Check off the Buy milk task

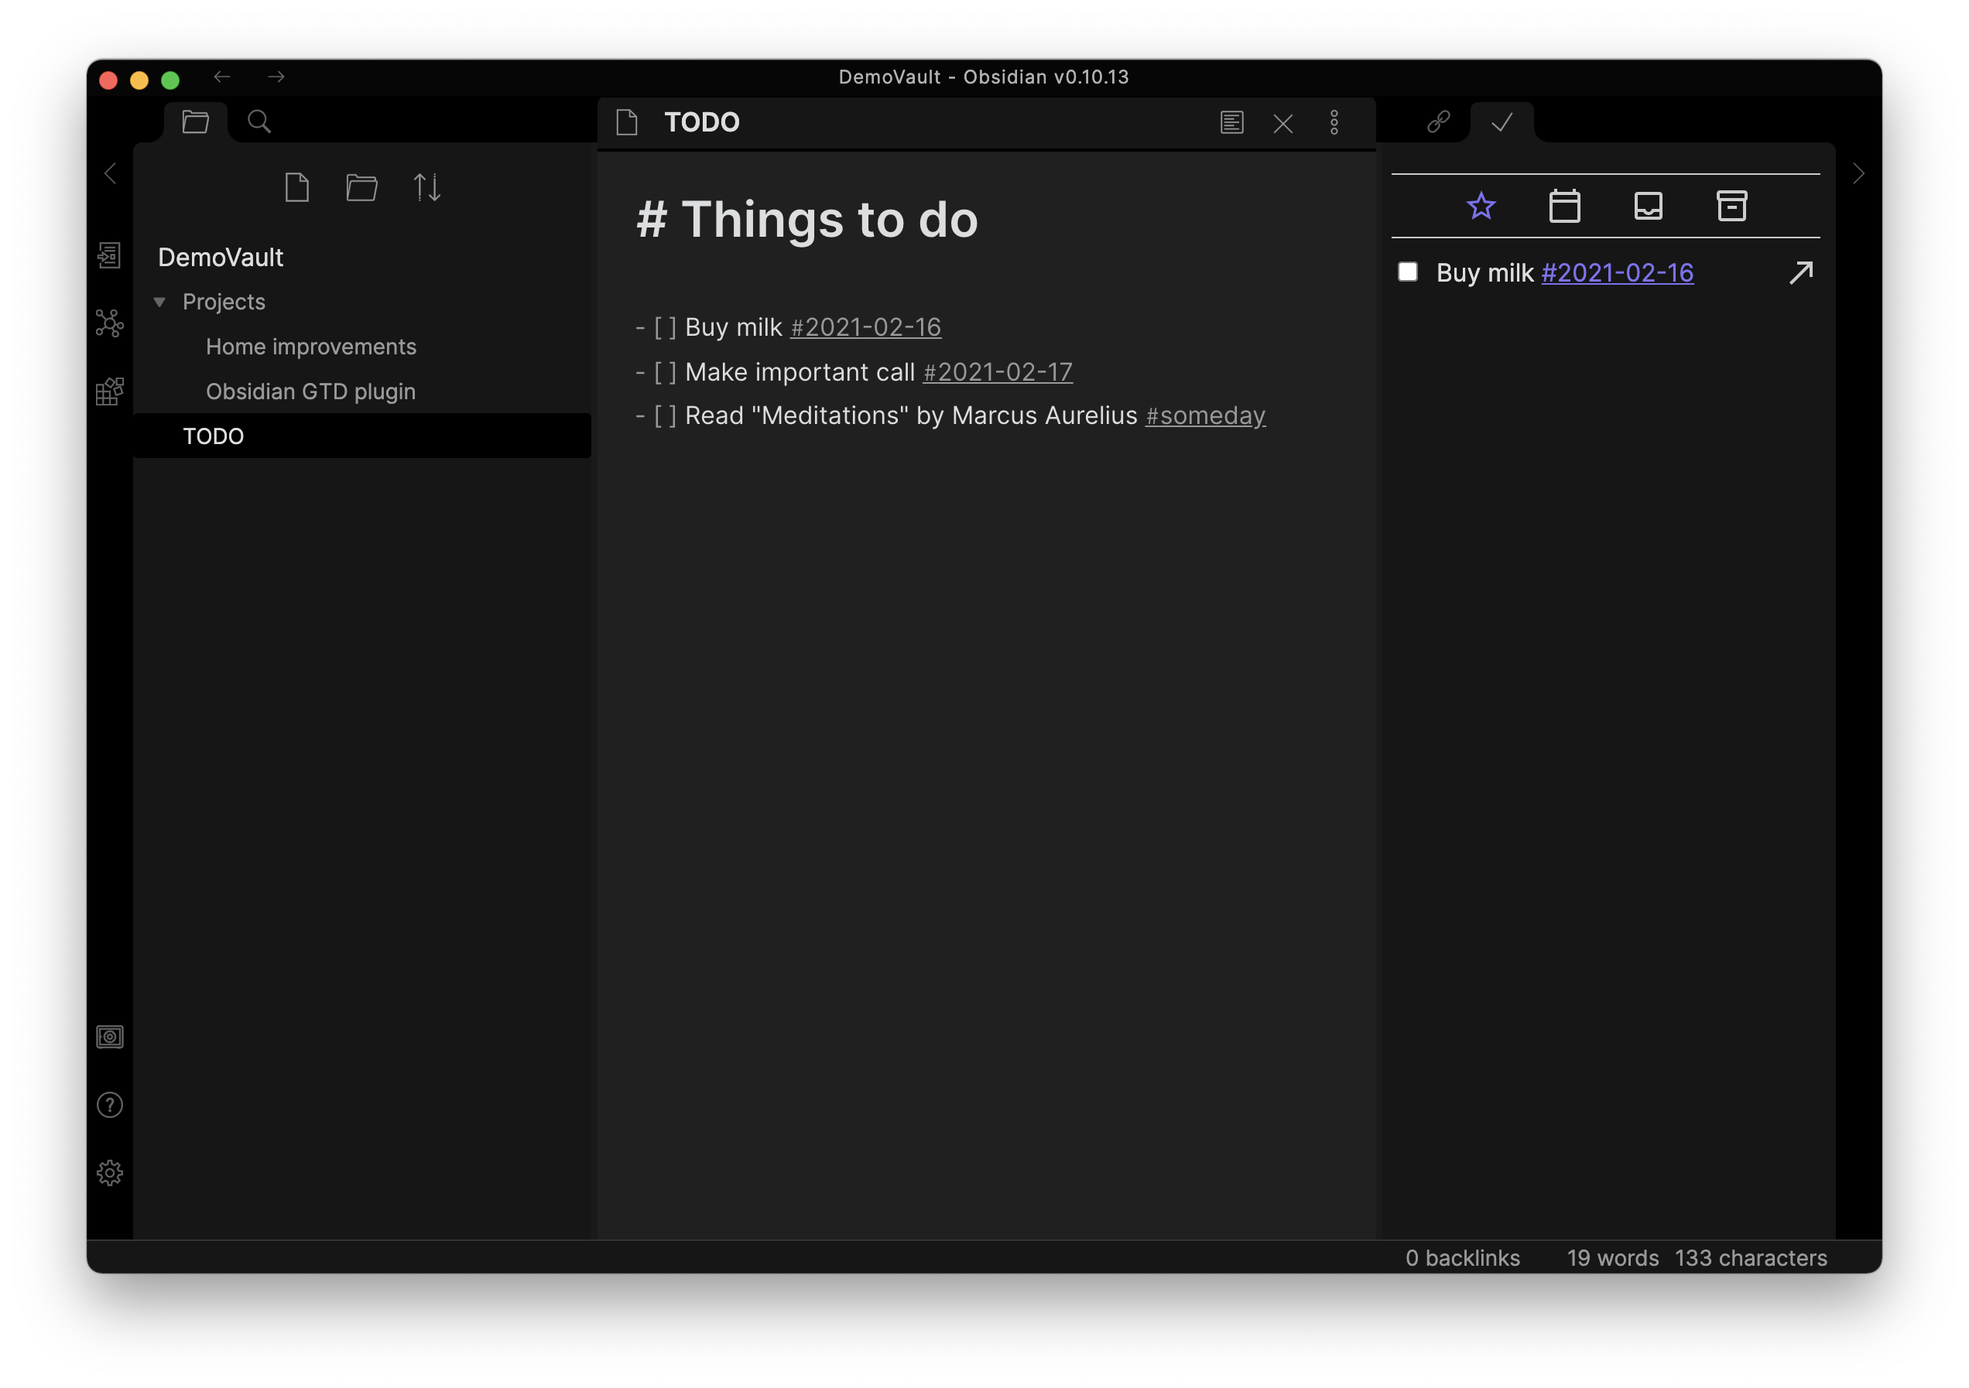pos(1407,272)
